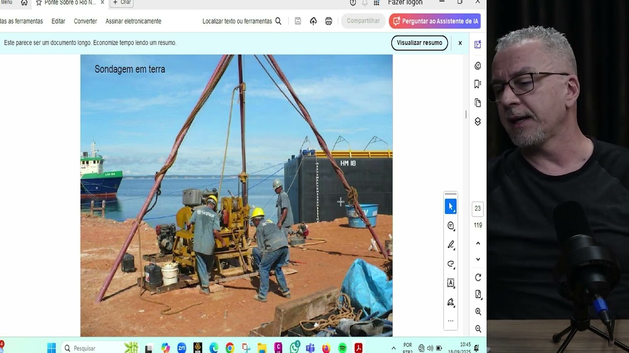
Task: Open the comments panel icon
Action: click(x=478, y=66)
